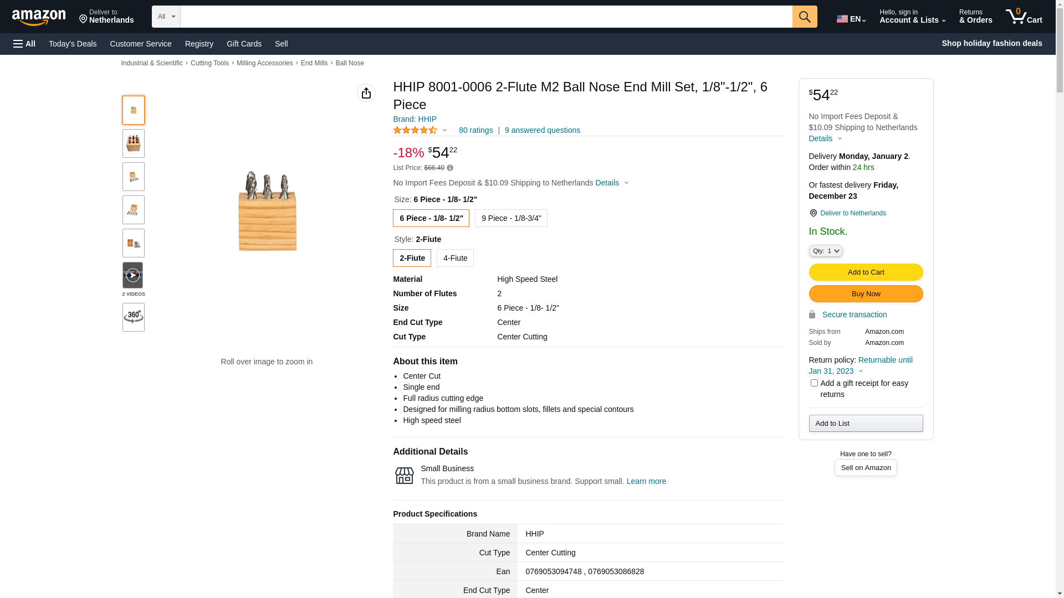Go to Gift Cards menu item
Image resolution: width=1064 pixels, height=598 pixels.
tap(244, 44)
